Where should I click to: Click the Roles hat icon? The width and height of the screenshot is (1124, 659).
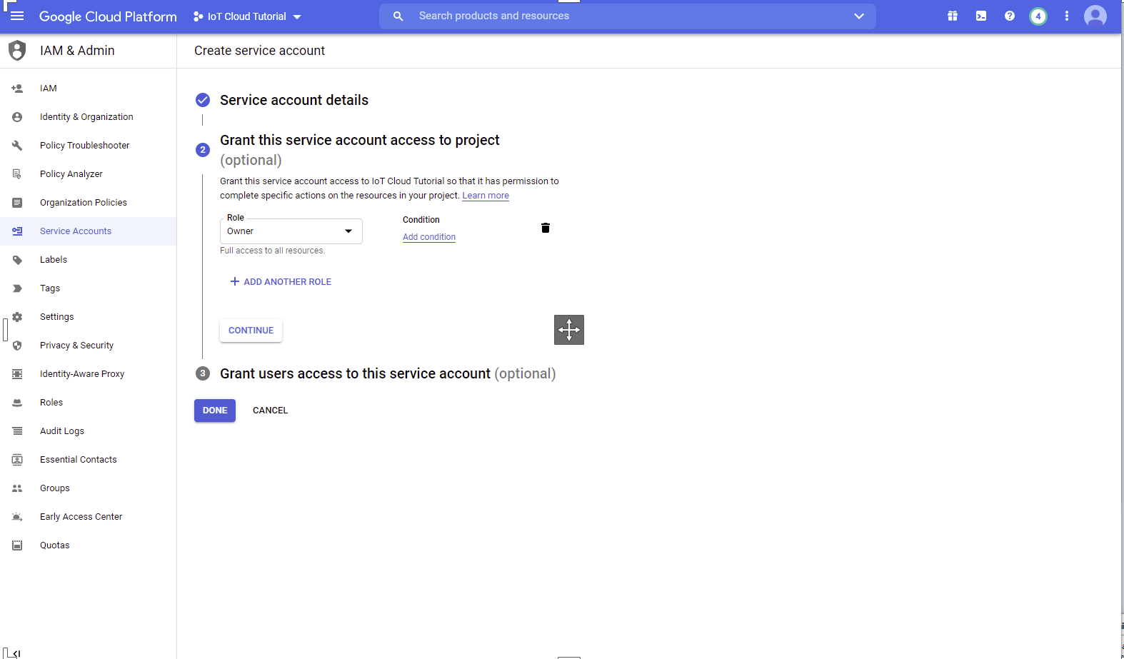[x=17, y=403]
